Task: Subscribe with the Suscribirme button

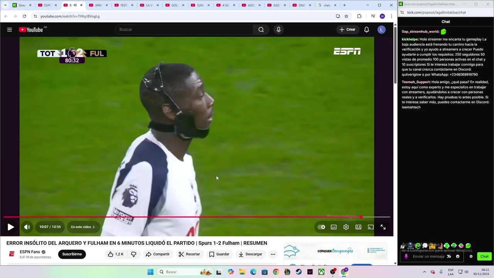Action: (72, 254)
